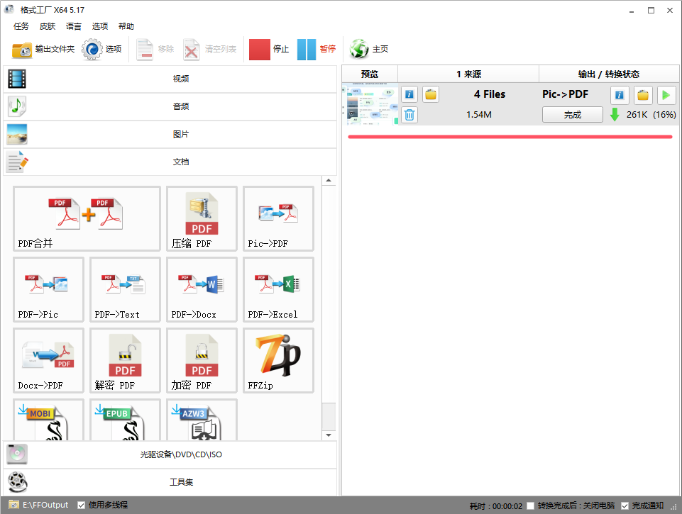Click the trash icon to delete task
The width and height of the screenshot is (682, 514).
pyautogui.click(x=409, y=115)
